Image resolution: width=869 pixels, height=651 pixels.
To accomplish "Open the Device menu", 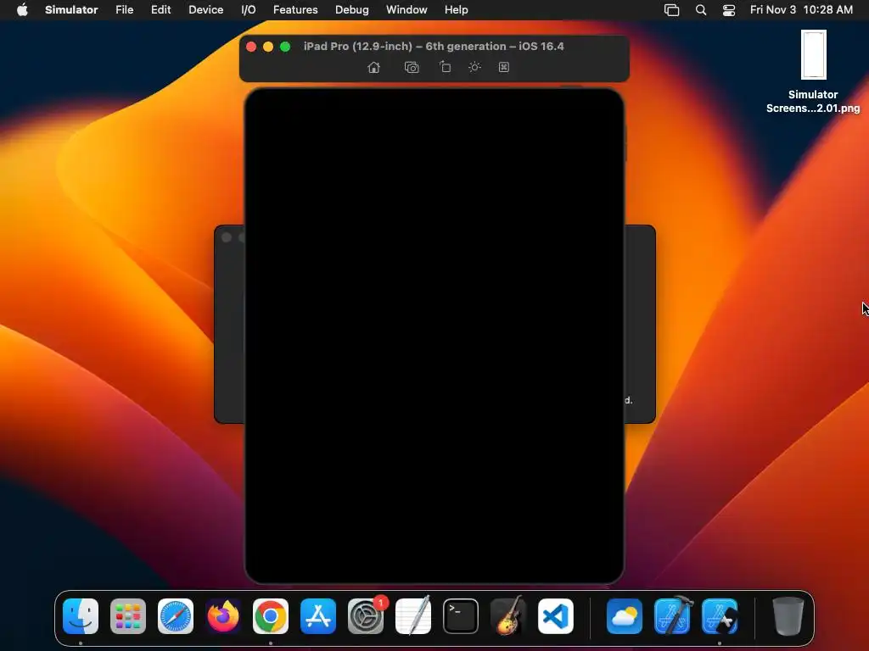I will pos(205,9).
